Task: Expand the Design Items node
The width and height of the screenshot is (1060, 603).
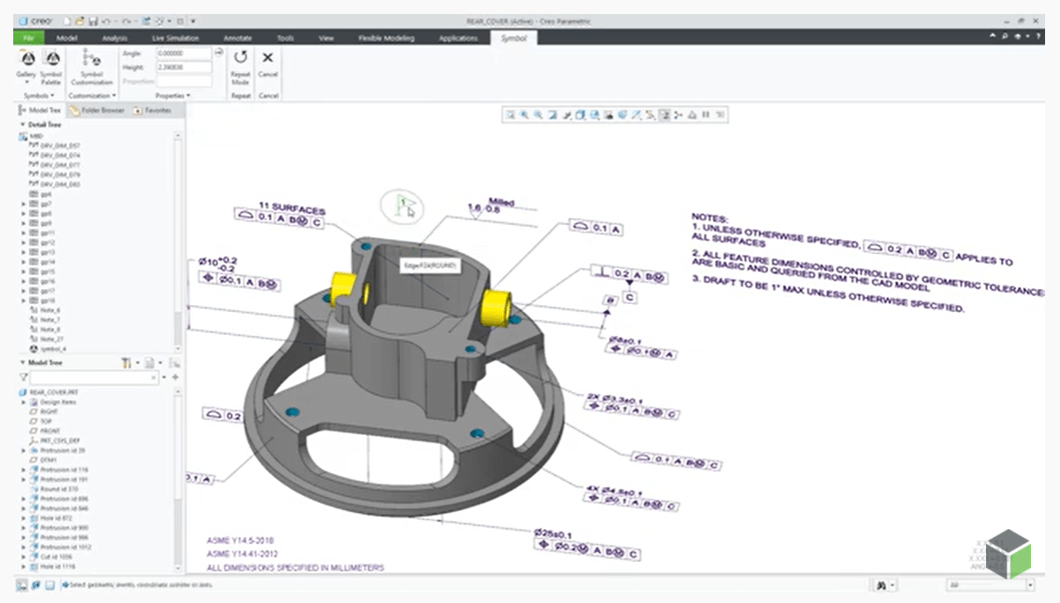Action: coord(23,402)
